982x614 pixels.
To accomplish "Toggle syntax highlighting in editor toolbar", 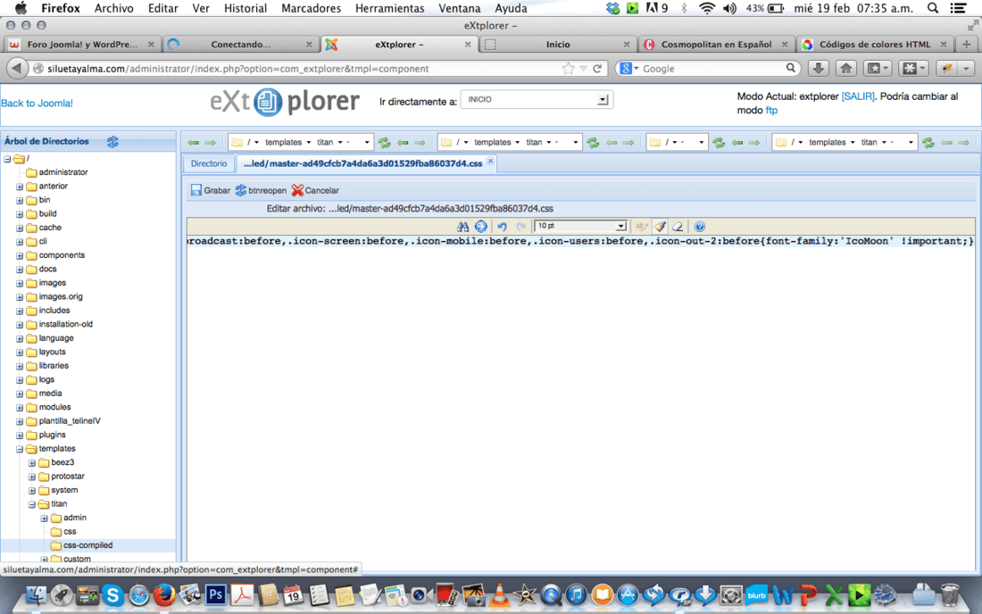I will coord(641,227).
